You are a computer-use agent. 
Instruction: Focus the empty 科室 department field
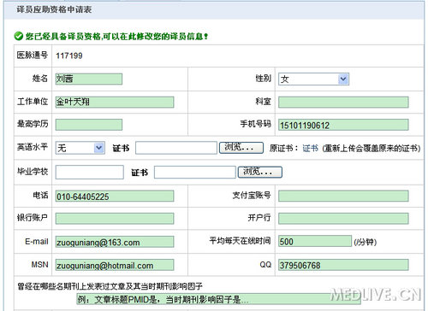343,102
